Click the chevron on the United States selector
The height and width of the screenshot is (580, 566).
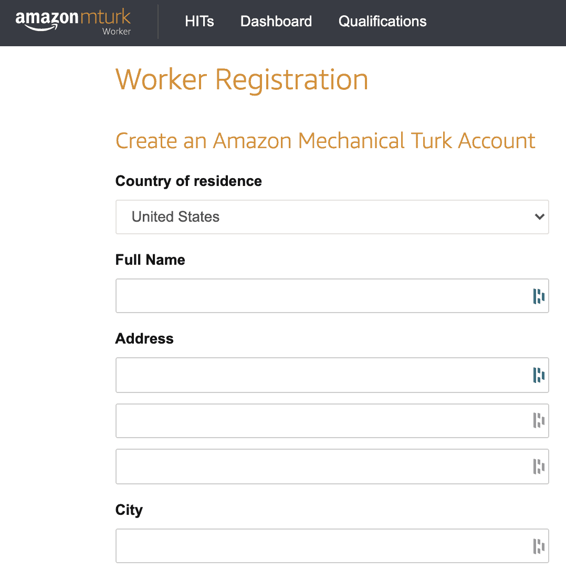pos(539,216)
